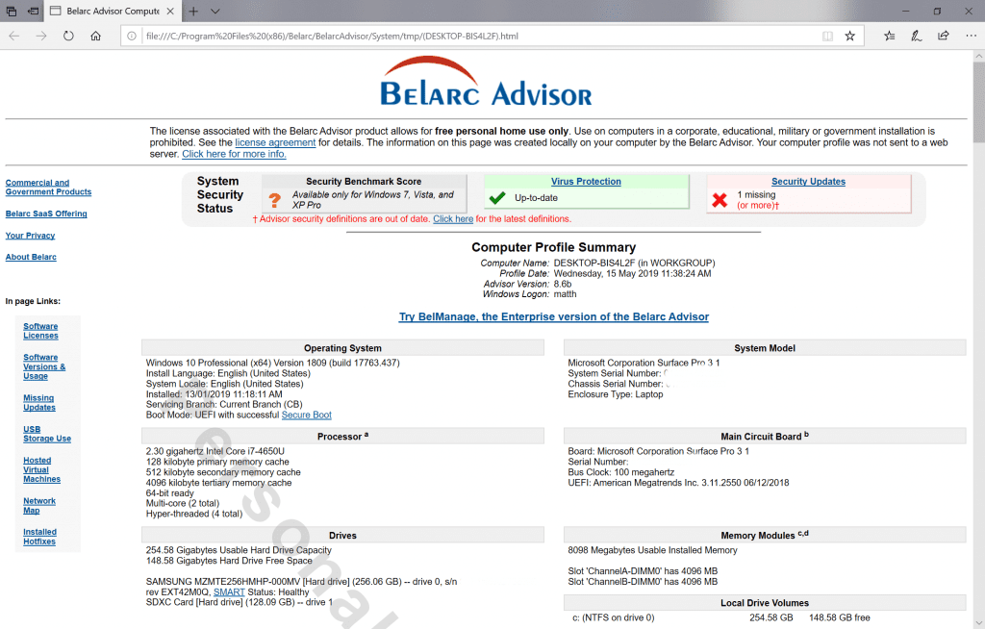This screenshot has width=985, height=629.
Task: Click the Share page icon
Action: coord(944,36)
